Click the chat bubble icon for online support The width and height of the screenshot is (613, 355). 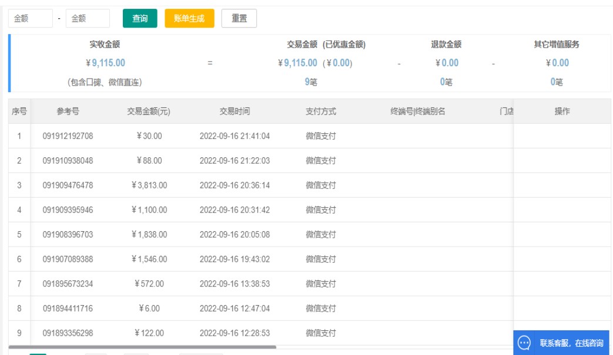(524, 343)
